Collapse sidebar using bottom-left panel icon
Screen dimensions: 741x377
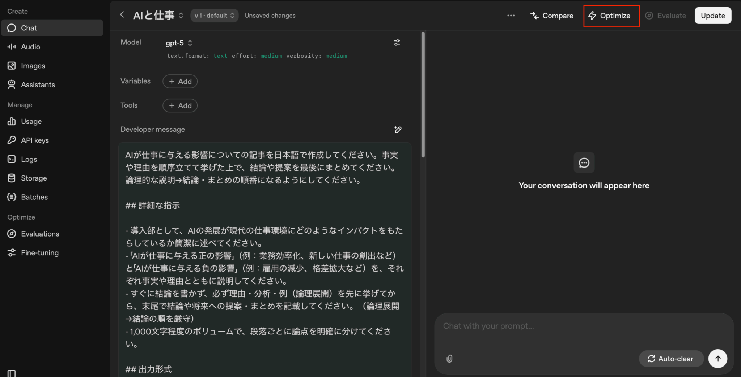12,373
